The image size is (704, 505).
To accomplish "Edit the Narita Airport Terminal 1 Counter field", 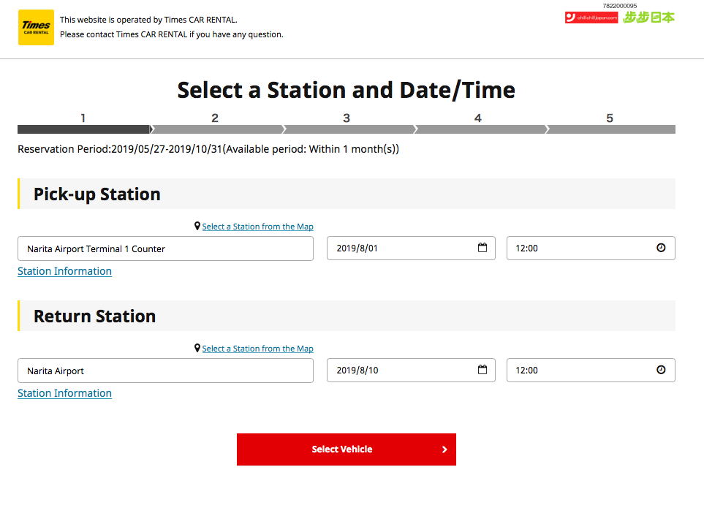I will (x=165, y=248).
